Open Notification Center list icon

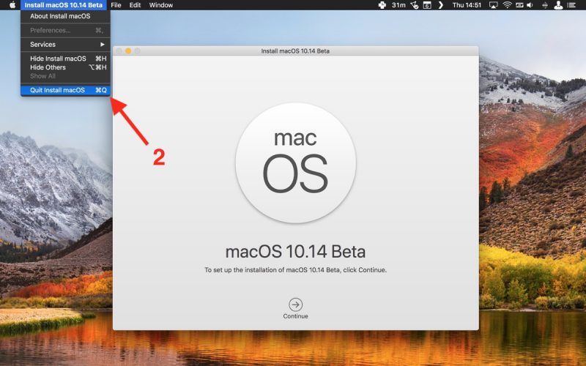[571, 5]
